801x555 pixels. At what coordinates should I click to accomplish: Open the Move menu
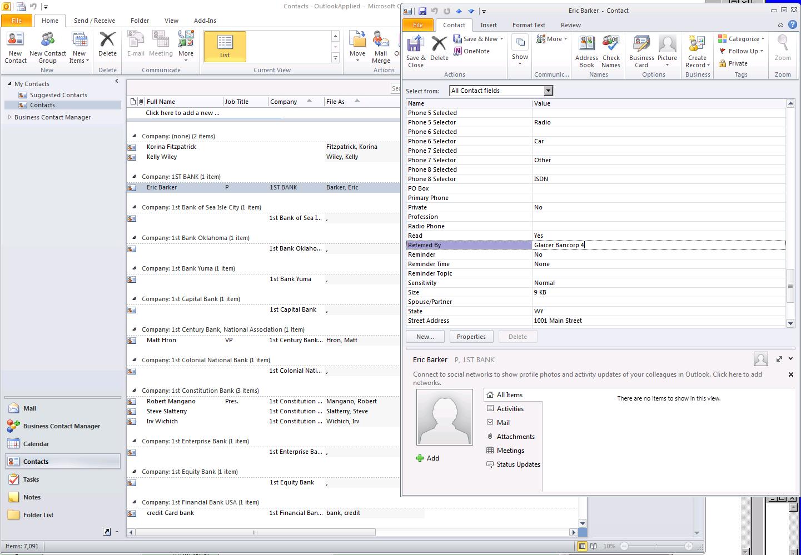[357, 47]
